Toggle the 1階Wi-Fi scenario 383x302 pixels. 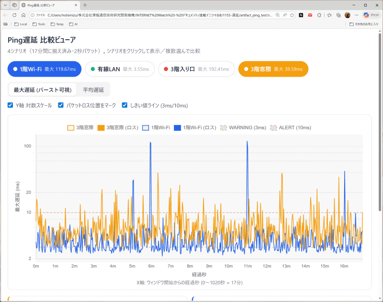point(45,69)
